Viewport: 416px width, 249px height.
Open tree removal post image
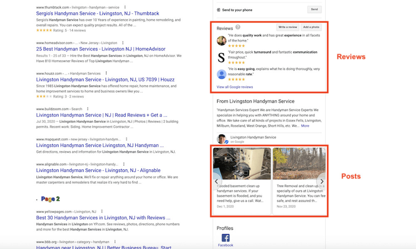[x=299, y=164]
